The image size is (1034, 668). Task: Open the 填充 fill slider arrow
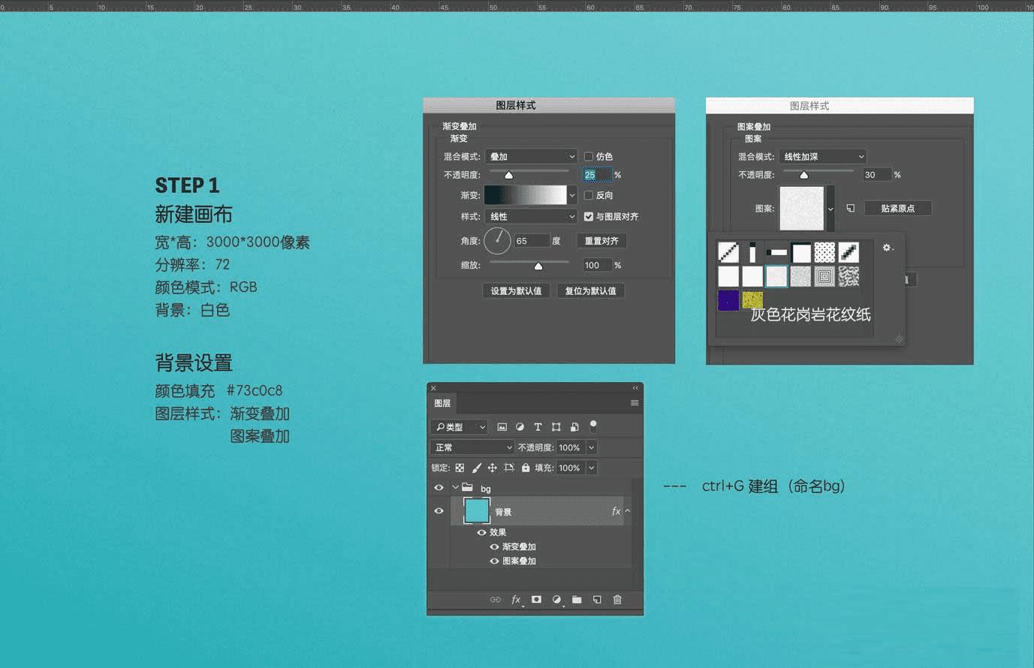592,468
